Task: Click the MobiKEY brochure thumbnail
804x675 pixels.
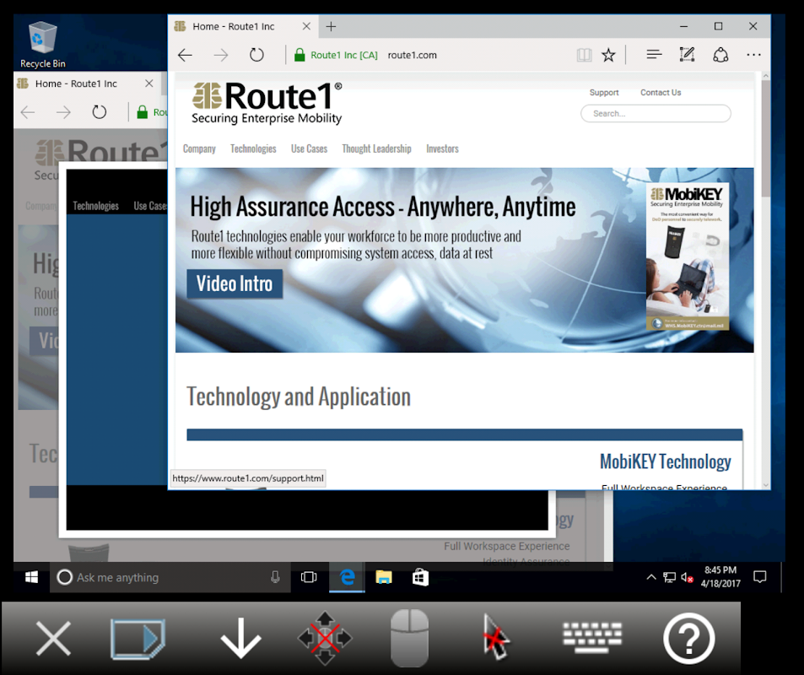Action: coord(688,256)
